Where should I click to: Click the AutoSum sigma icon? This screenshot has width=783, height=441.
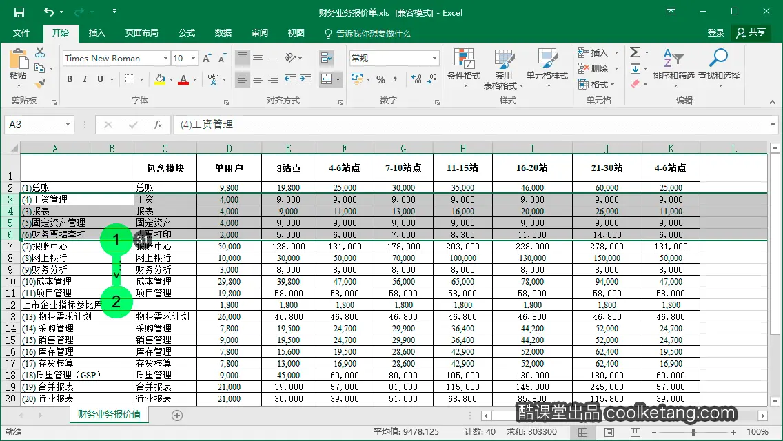(x=635, y=52)
